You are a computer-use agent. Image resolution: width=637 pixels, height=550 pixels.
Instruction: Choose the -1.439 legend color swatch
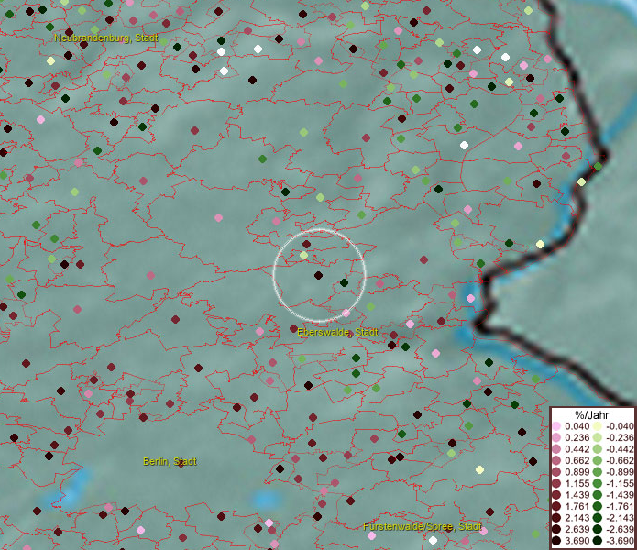tap(598, 495)
